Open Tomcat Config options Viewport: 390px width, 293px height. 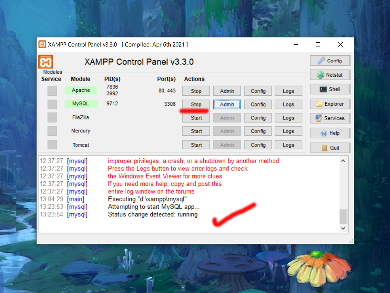[258, 145]
